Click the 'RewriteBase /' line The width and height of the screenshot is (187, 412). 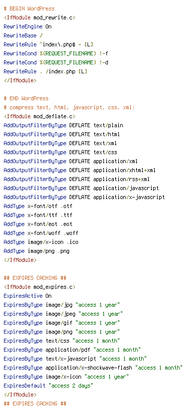coord(23,35)
